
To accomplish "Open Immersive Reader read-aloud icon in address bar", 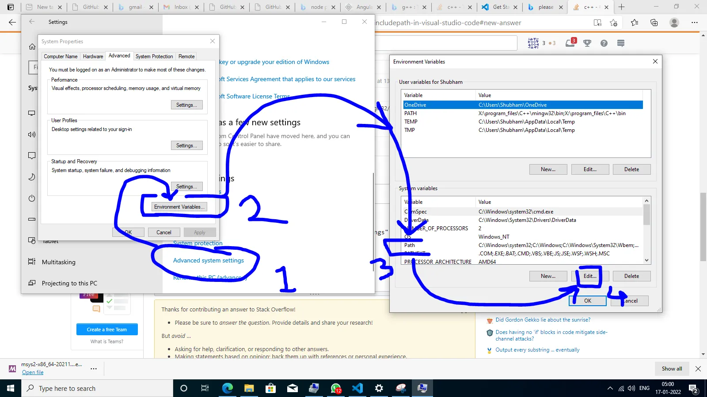I will coord(597,22).
